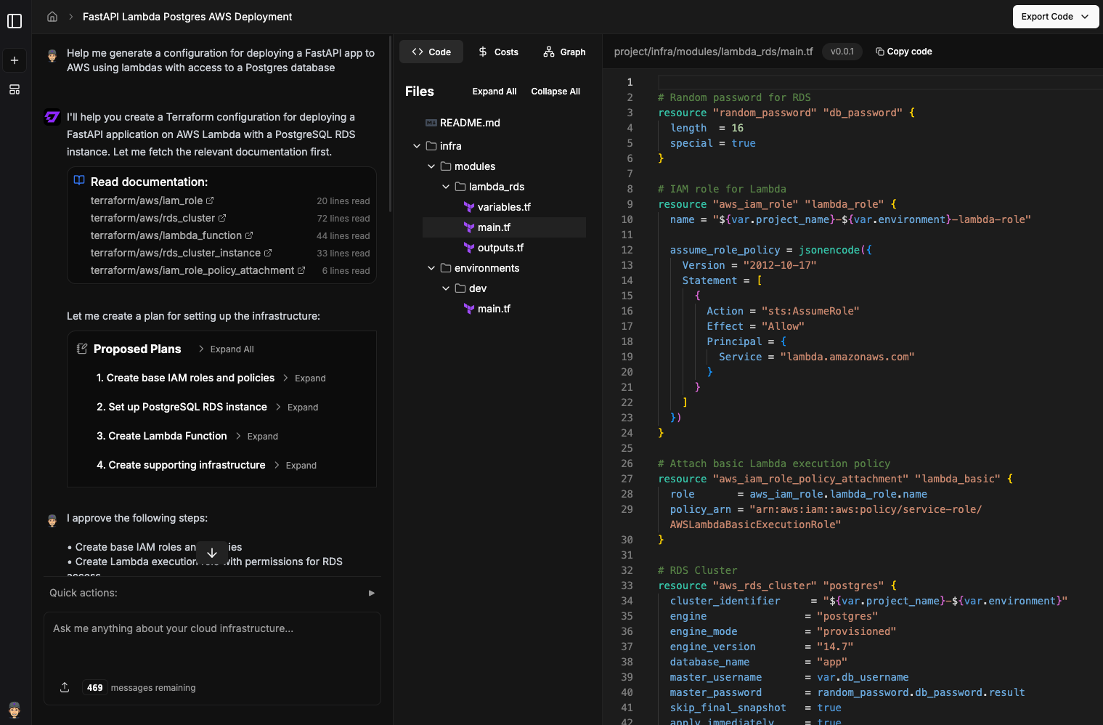
Task: Collapse the environments folder
Action: [x=431, y=268]
